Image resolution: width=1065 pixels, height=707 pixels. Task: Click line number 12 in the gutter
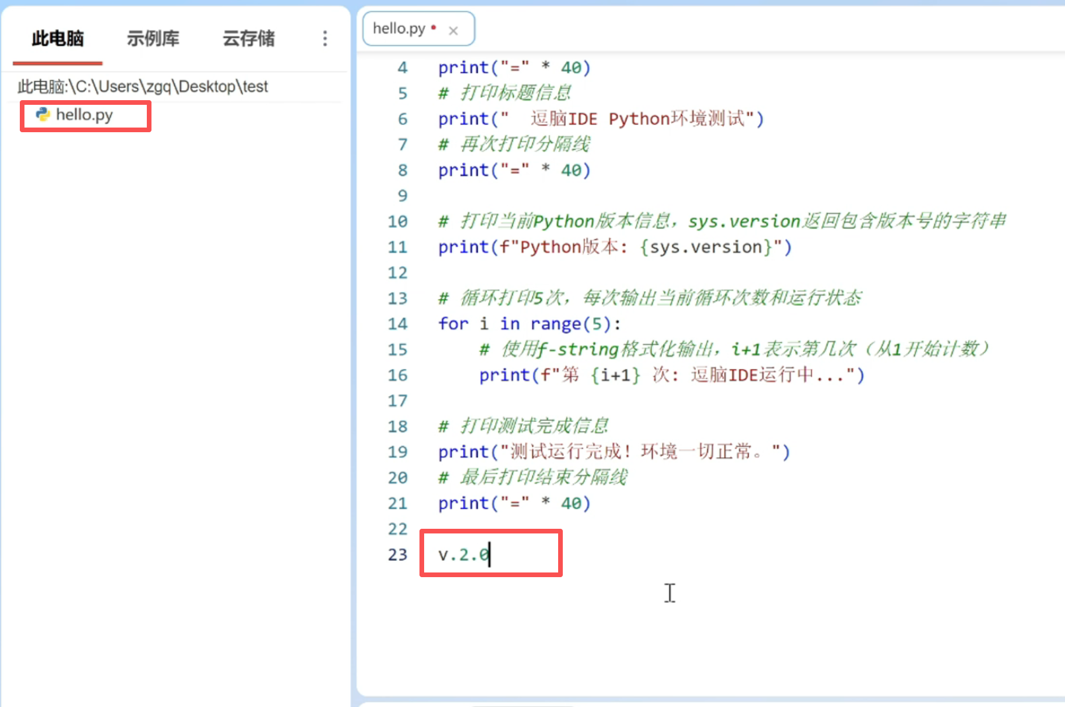(398, 273)
